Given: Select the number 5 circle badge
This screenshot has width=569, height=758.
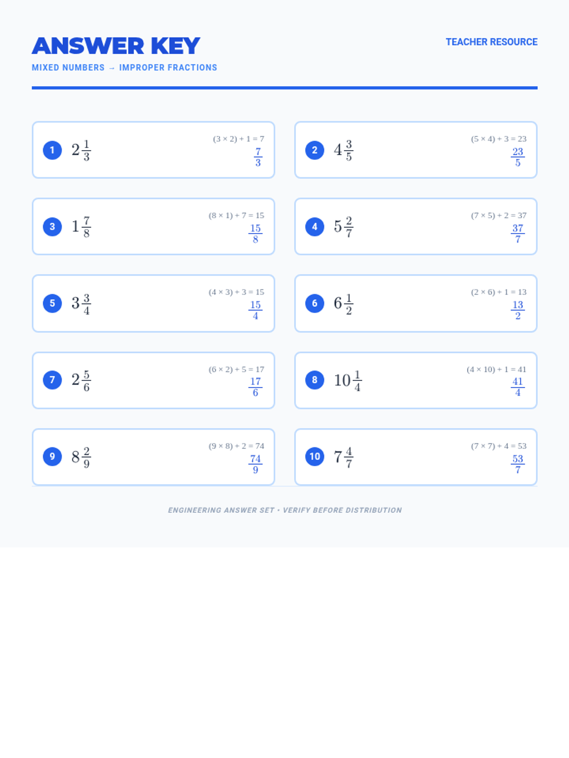Looking at the screenshot, I should (52, 303).
